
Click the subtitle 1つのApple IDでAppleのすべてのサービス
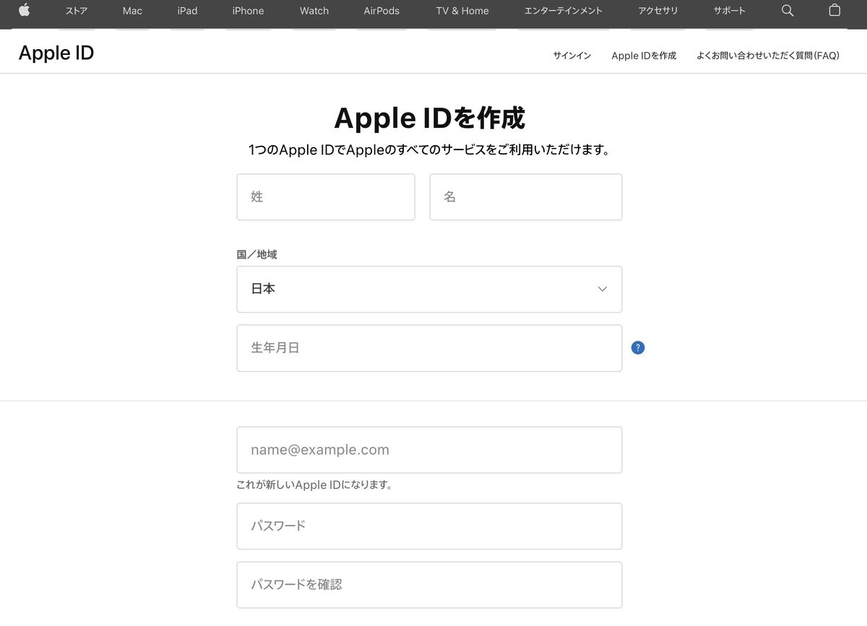(429, 150)
